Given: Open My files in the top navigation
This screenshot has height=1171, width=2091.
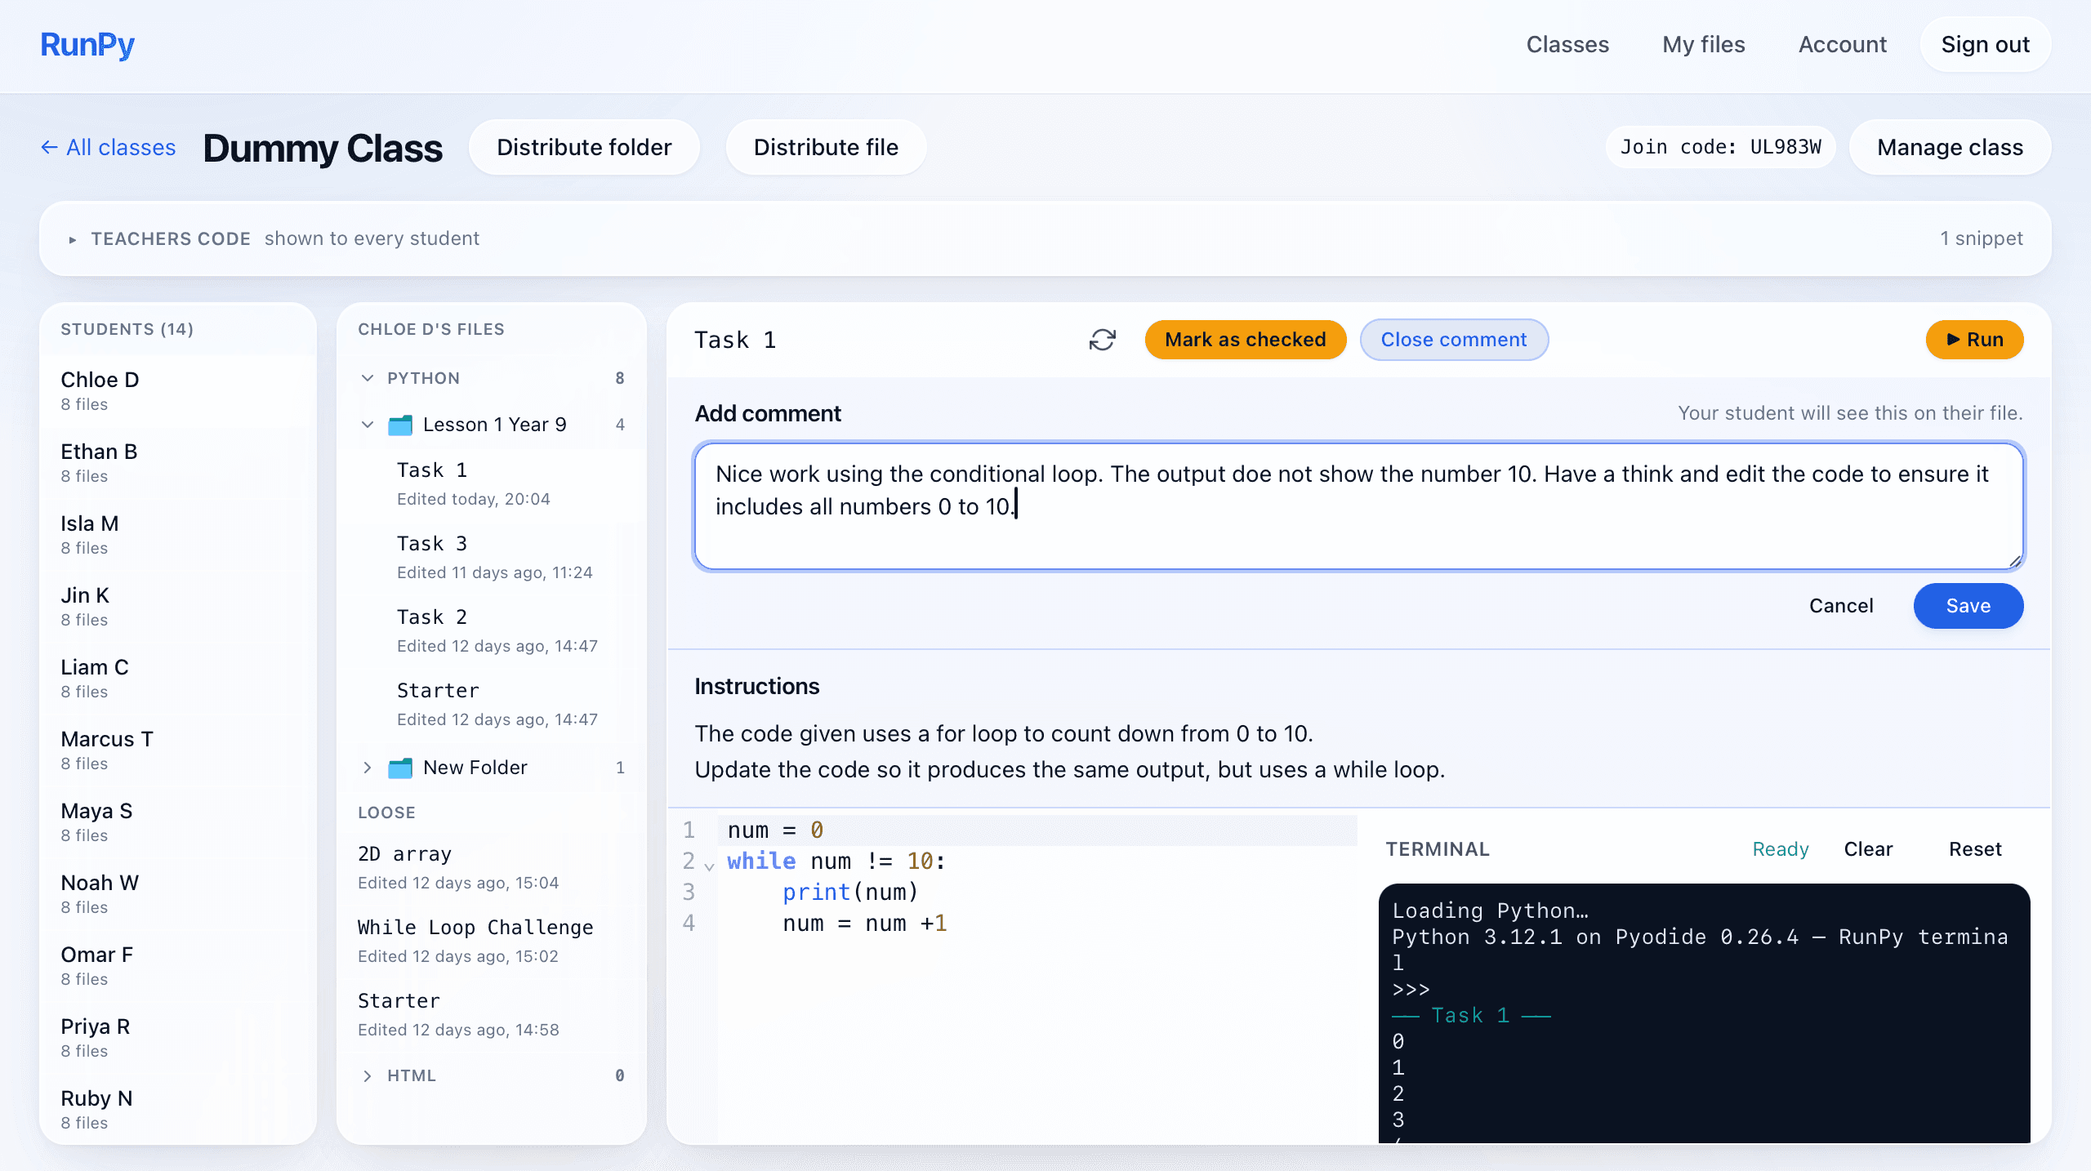Looking at the screenshot, I should tap(1704, 45).
